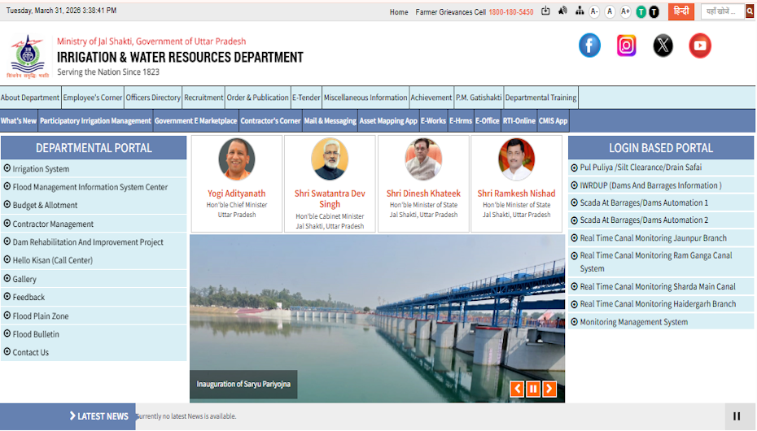
Task: Open RTI-Online link
Action: [519, 120]
